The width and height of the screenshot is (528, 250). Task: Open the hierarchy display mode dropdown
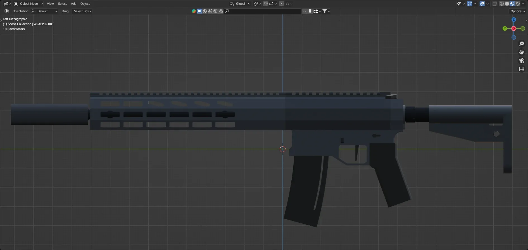317,11
